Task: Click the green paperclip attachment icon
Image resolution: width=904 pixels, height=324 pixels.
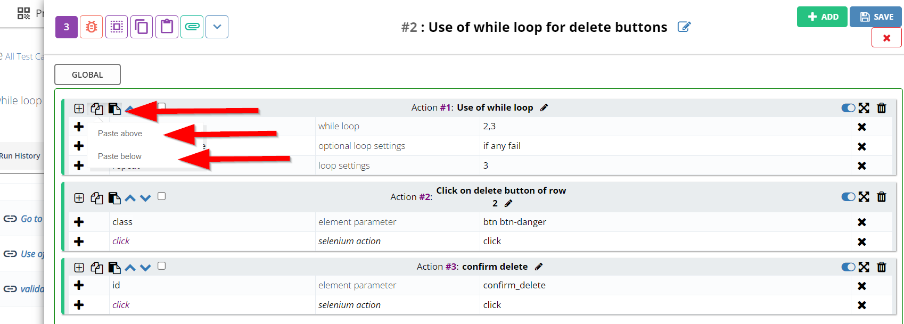Action: 192,27
